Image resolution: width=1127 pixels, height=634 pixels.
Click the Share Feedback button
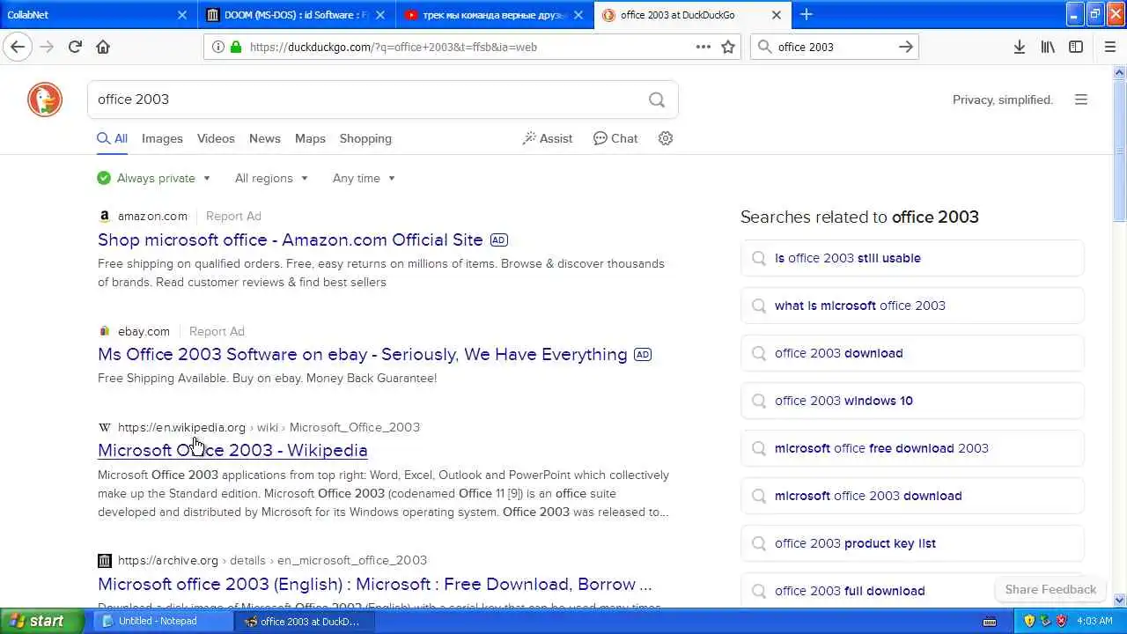coord(1050,589)
